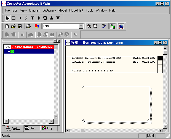171x139 pixels.
Task: Click the diagram vertical scrollbar thumb
Action: coord(165,52)
